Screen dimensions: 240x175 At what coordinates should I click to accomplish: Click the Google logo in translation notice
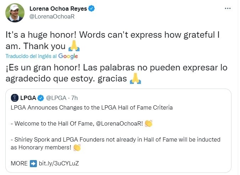click(x=68, y=56)
